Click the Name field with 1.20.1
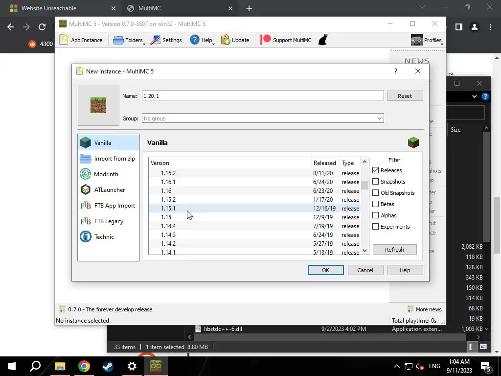Viewport: 501px width, 376px height. [263, 95]
